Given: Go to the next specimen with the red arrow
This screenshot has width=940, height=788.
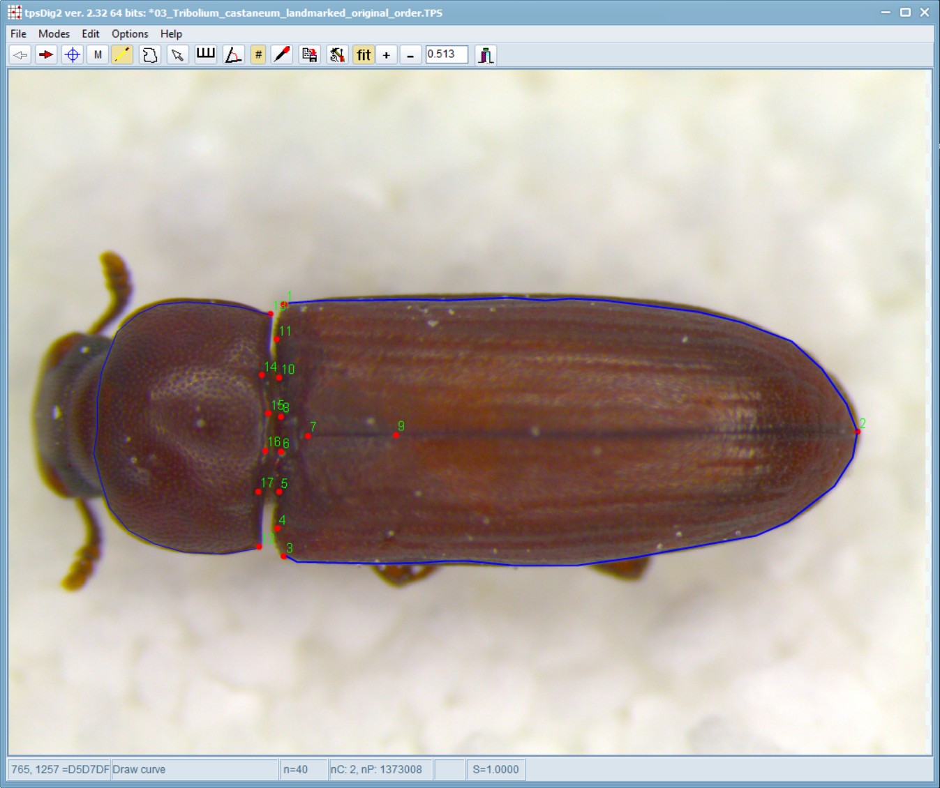Looking at the screenshot, I should point(46,54).
